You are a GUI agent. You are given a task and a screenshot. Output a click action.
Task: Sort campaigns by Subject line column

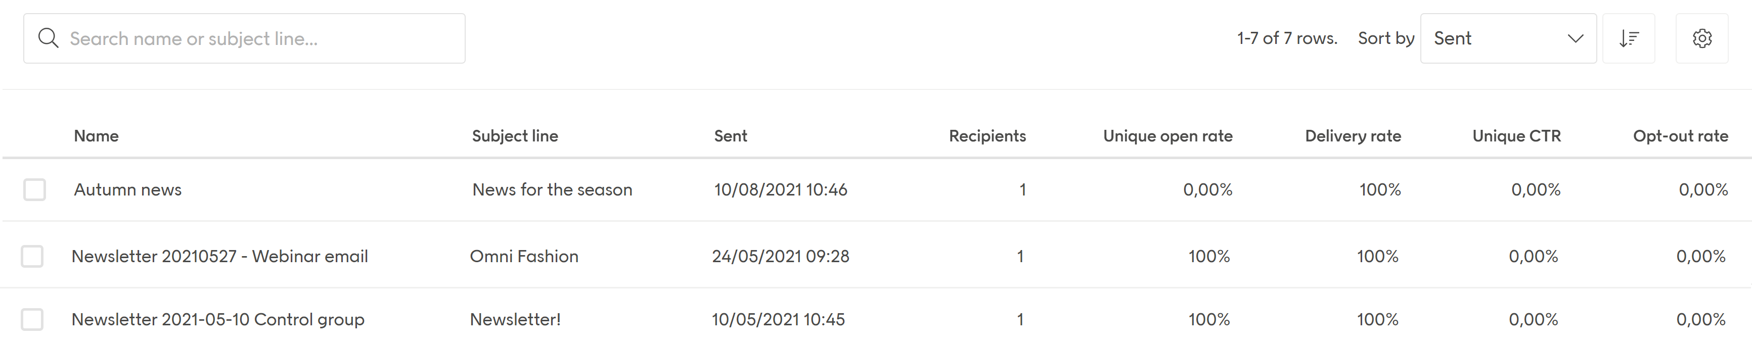(515, 135)
